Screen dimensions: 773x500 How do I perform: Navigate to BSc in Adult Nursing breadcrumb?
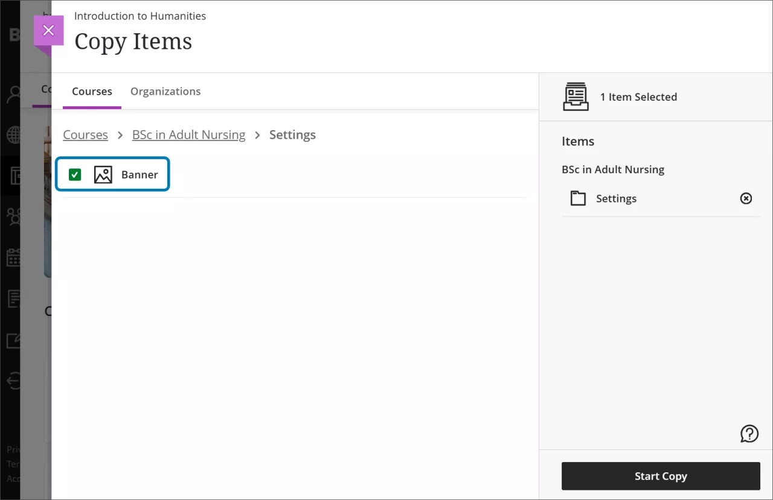click(x=188, y=134)
